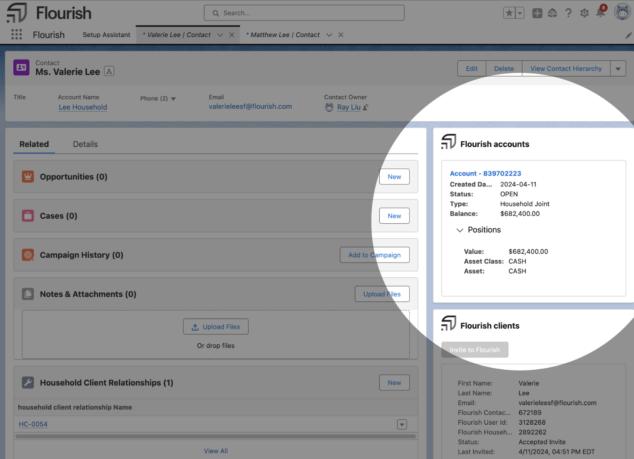The width and height of the screenshot is (634, 459).
Task: Open more actions next to View Contact Hierarchy
Action: pyautogui.click(x=618, y=68)
